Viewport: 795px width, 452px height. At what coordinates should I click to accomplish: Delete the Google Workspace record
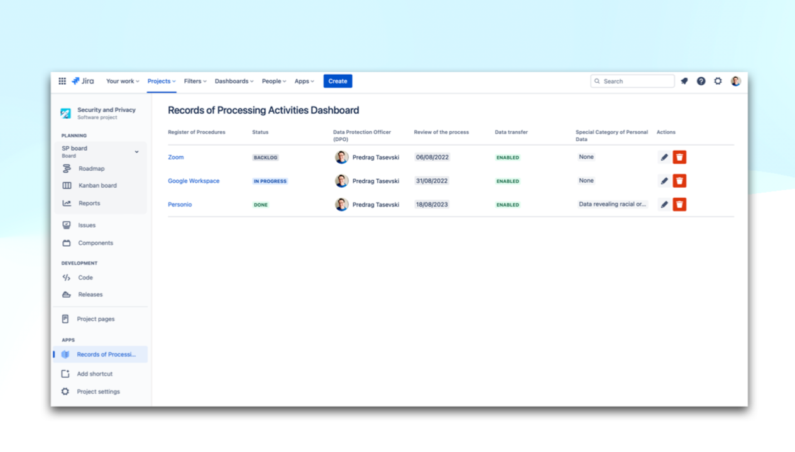click(x=679, y=181)
